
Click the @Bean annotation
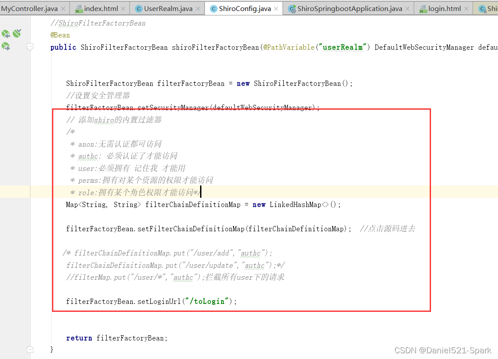[x=60, y=35]
